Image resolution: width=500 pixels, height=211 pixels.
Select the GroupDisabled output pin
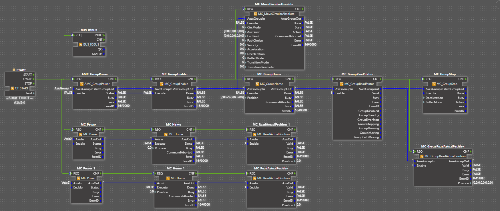[x=370, y=111]
